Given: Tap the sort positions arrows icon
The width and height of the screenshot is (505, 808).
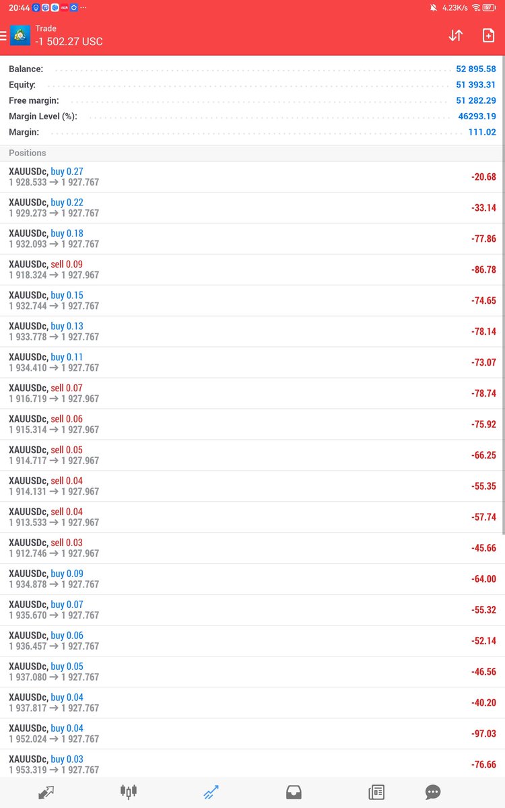Looking at the screenshot, I should (x=456, y=36).
